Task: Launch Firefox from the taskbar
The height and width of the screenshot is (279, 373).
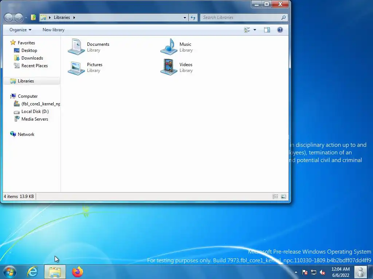Action: click(x=77, y=272)
